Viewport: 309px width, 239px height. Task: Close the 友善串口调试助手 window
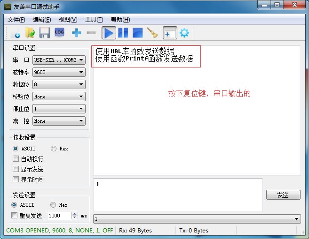pos(294,5)
